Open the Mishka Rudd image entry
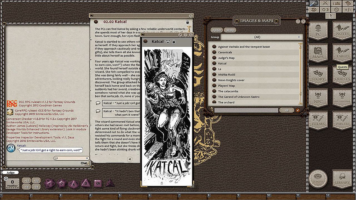 point(226,74)
